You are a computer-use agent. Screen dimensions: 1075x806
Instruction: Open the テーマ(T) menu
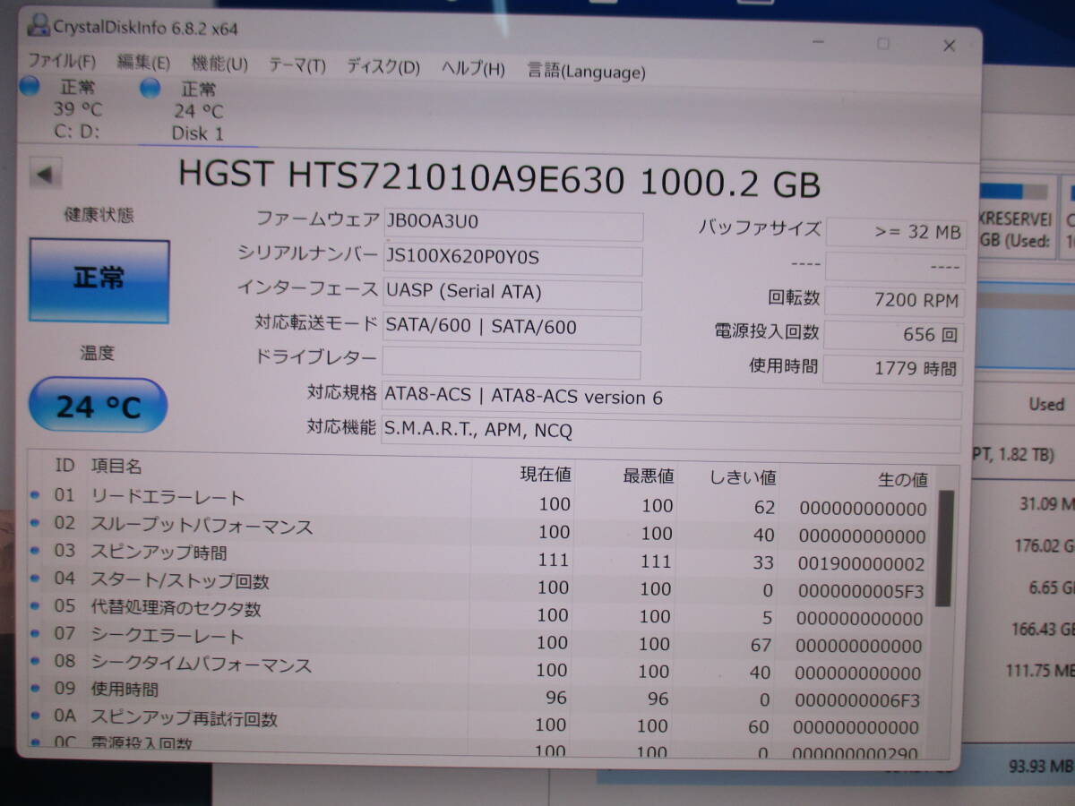click(297, 64)
